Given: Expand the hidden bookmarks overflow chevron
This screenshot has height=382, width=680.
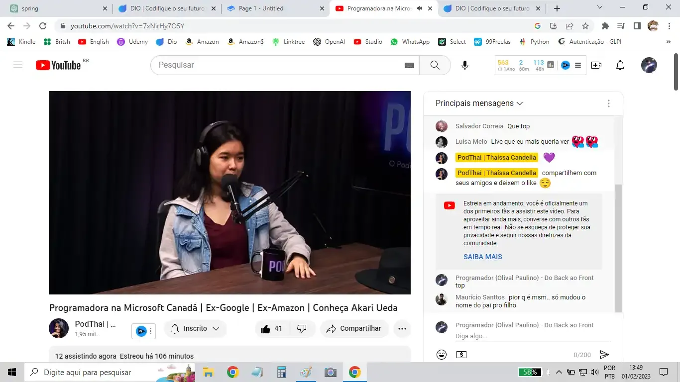Looking at the screenshot, I should click(x=668, y=42).
